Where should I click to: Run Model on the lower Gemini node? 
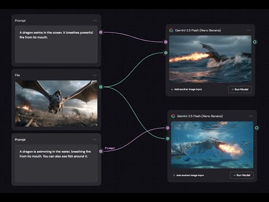coord(242,175)
